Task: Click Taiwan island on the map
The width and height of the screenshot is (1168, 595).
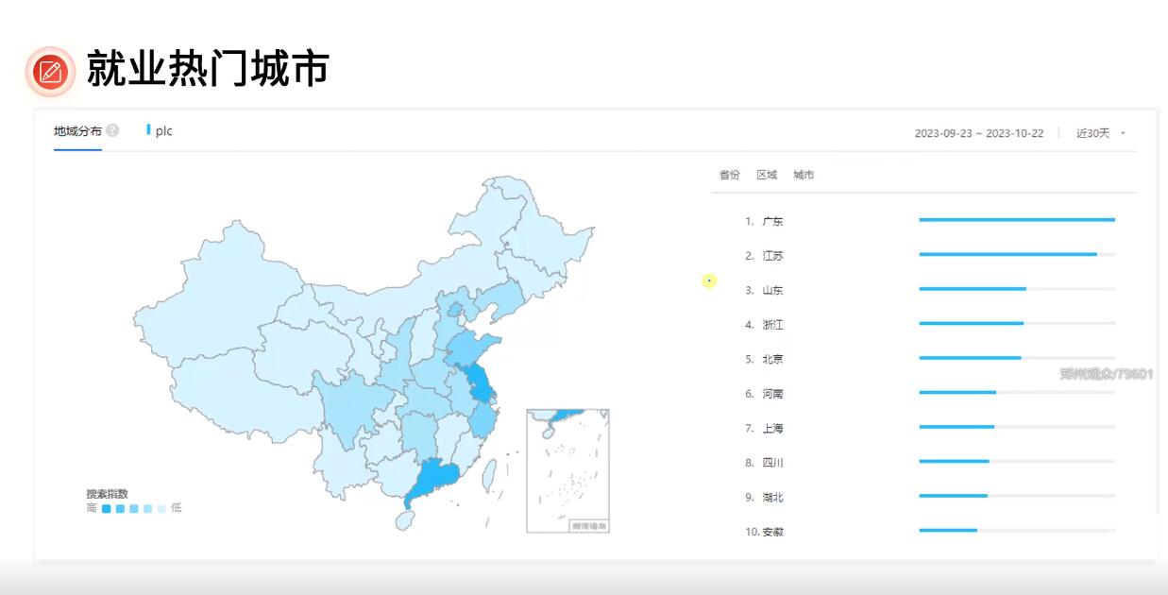Action: point(490,473)
